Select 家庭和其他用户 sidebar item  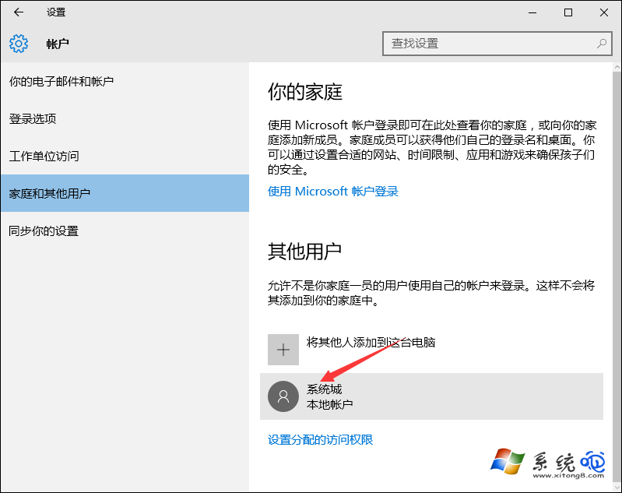[50, 193]
